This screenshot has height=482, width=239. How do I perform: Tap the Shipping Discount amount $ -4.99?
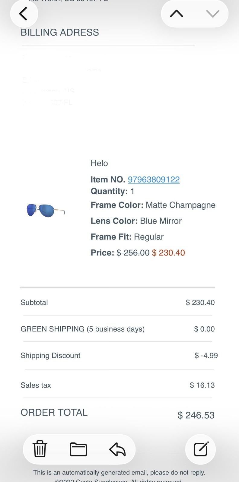(206, 356)
